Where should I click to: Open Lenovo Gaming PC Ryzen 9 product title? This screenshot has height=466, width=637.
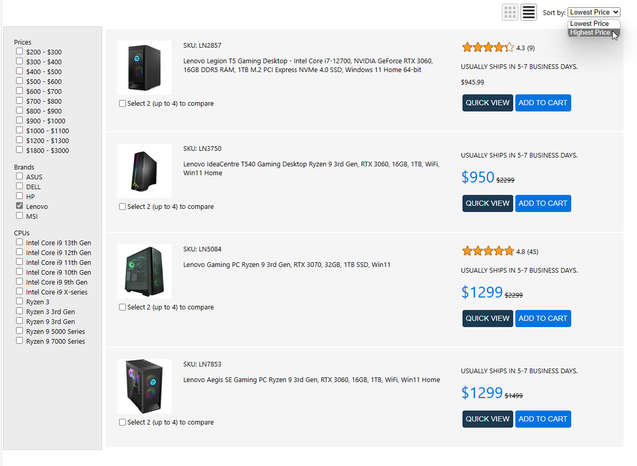(287, 265)
